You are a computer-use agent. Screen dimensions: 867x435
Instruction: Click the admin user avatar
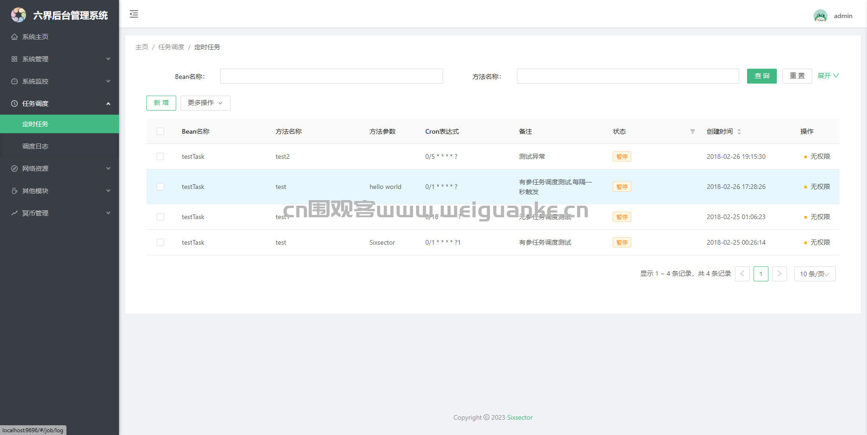(x=821, y=16)
